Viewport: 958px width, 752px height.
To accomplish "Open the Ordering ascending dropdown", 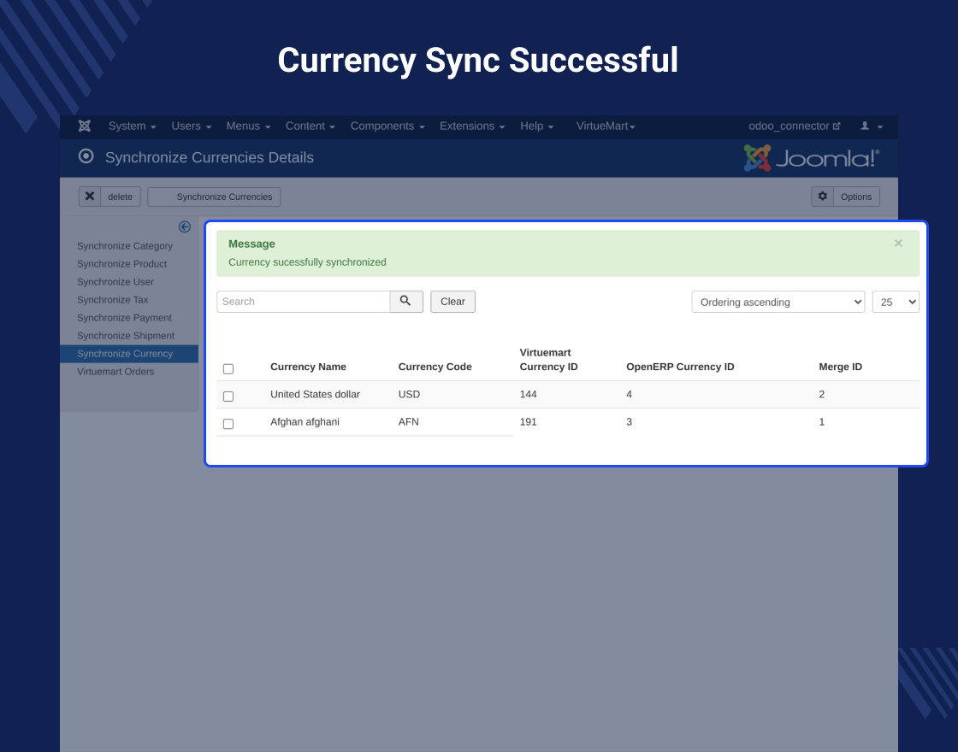I will pyautogui.click(x=778, y=302).
